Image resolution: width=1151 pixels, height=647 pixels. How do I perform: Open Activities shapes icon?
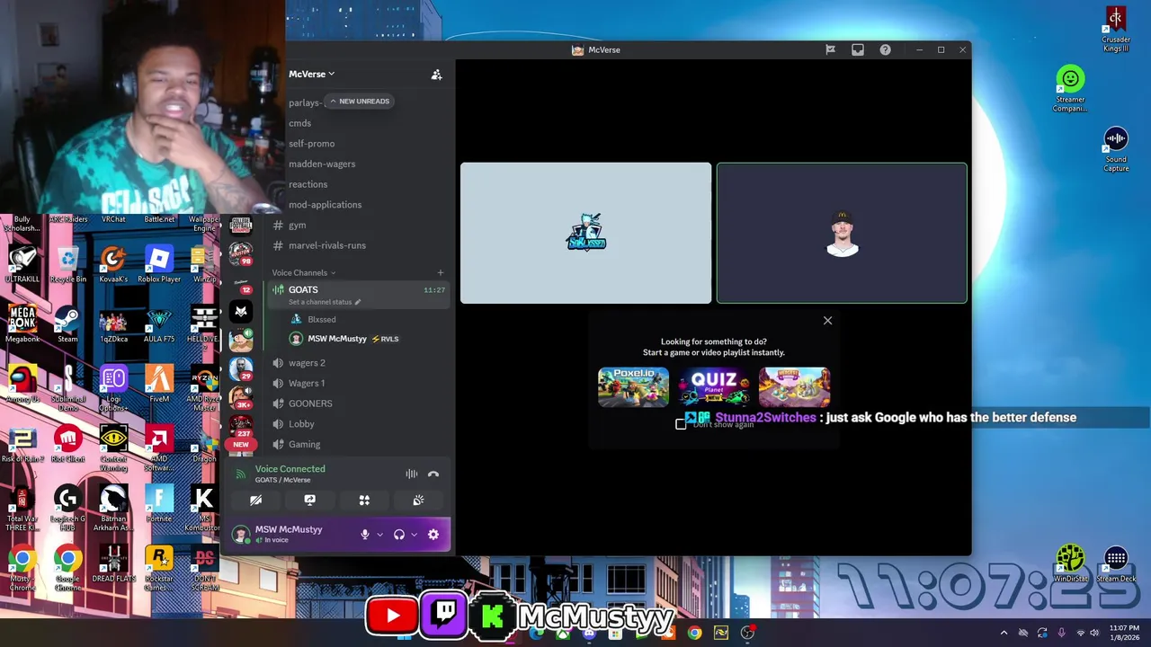pyautogui.click(x=364, y=500)
